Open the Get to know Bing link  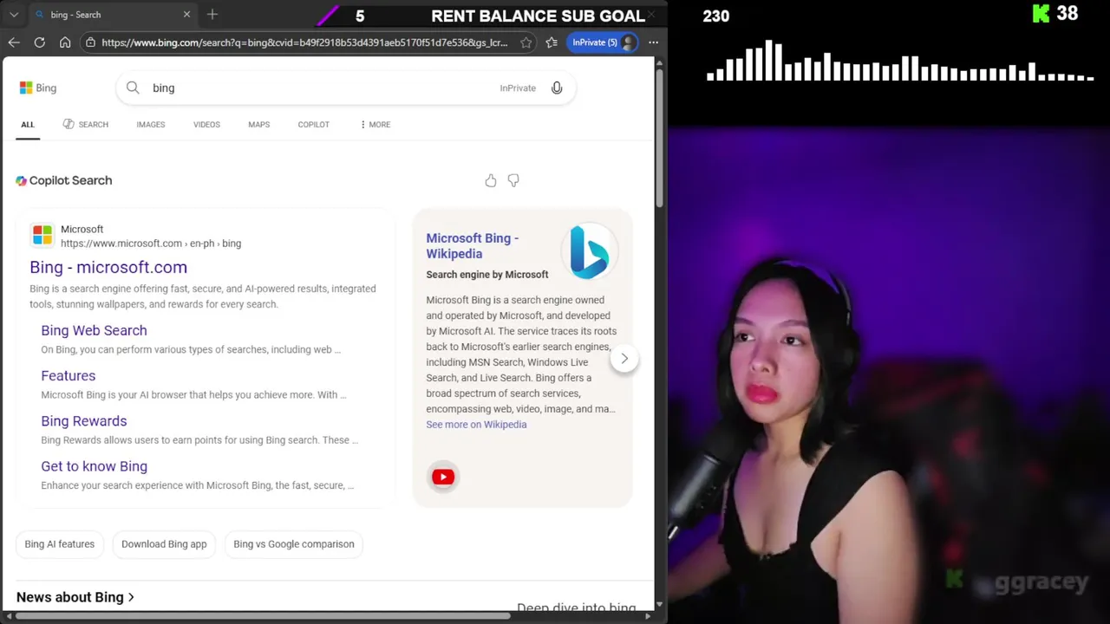[x=94, y=466]
